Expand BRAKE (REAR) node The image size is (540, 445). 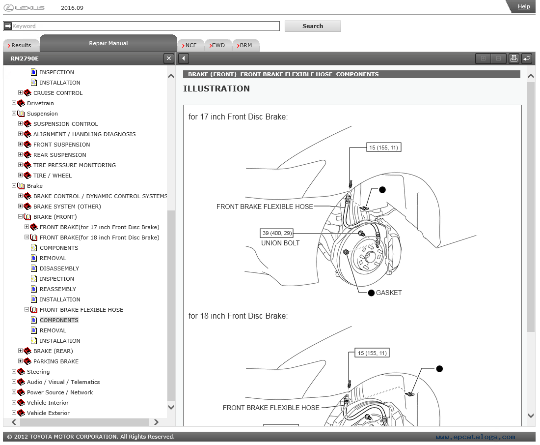click(20, 351)
